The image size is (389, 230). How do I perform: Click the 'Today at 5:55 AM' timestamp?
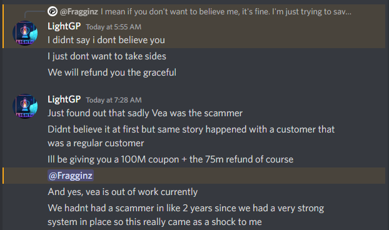113,27
